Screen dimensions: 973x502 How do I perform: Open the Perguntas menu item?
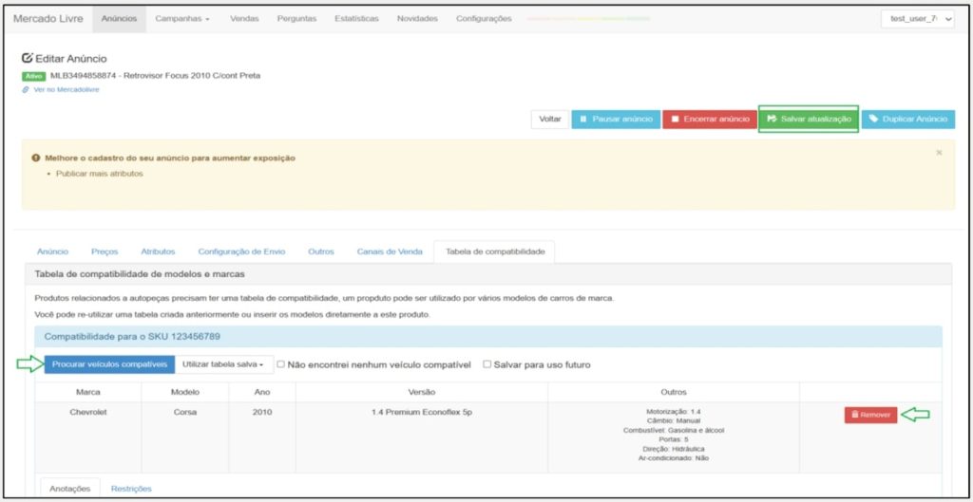click(x=296, y=19)
